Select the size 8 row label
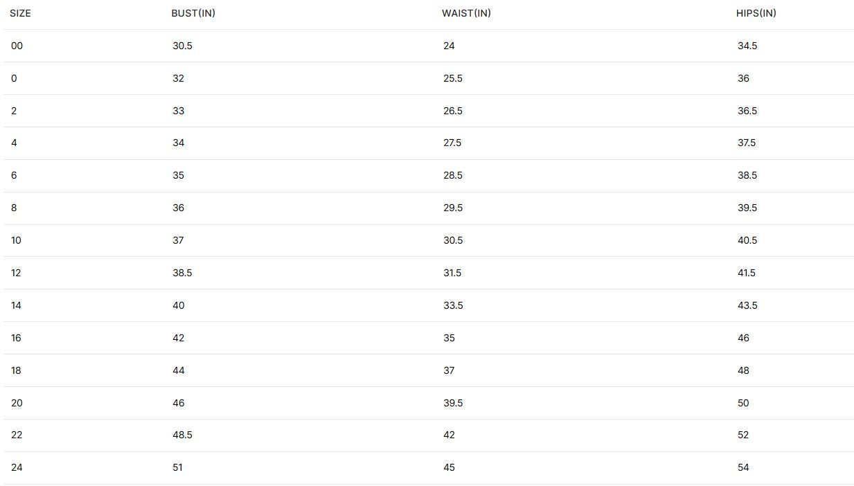Screen dimensions: 854x486 [x=14, y=208]
